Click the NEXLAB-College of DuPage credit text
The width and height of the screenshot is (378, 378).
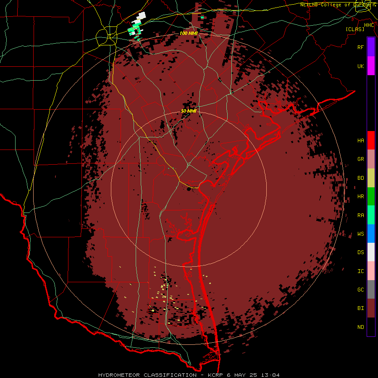tap(338, 5)
